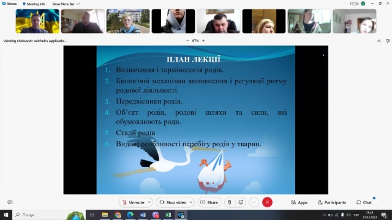This screenshot has width=392, height=220.
Task: Zoom in shared content with plus button
Action: [x=203, y=41]
